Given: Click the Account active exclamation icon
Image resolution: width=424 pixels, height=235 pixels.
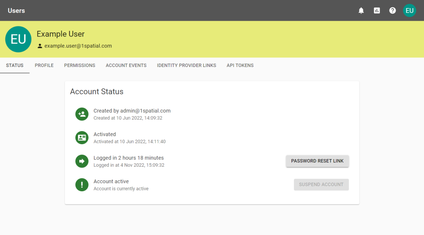Looking at the screenshot, I should coord(82,185).
